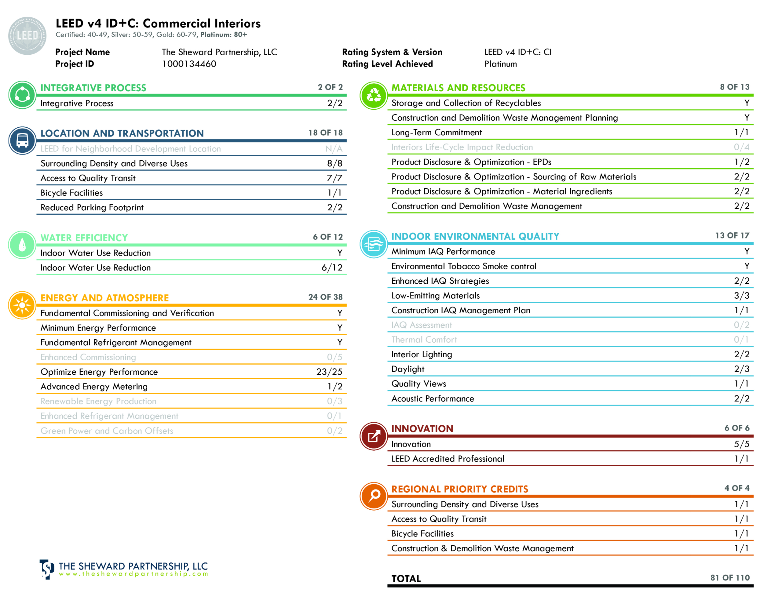
Task: Click the Materials and Resources recycling icon
Action: (x=374, y=95)
